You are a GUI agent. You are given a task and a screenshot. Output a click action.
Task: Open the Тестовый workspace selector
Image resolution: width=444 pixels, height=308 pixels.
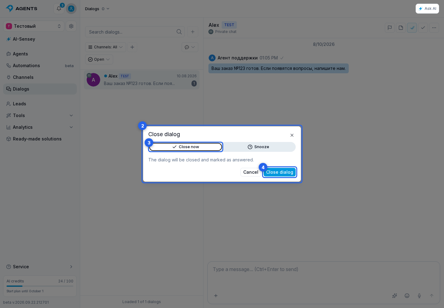coord(34,26)
